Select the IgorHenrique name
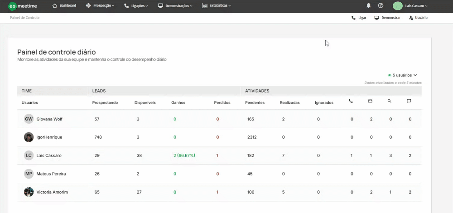This screenshot has height=213, width=453. coord(49,137)
